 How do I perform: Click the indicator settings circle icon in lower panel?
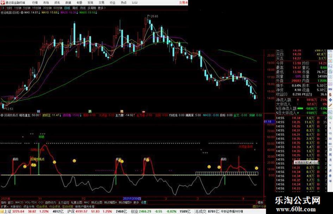[2, 115]
